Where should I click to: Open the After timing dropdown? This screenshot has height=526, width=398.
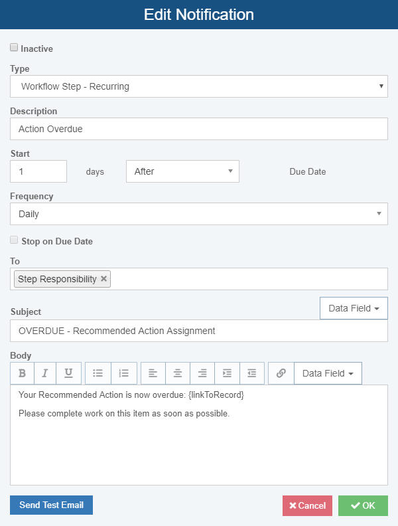[182, 171]
